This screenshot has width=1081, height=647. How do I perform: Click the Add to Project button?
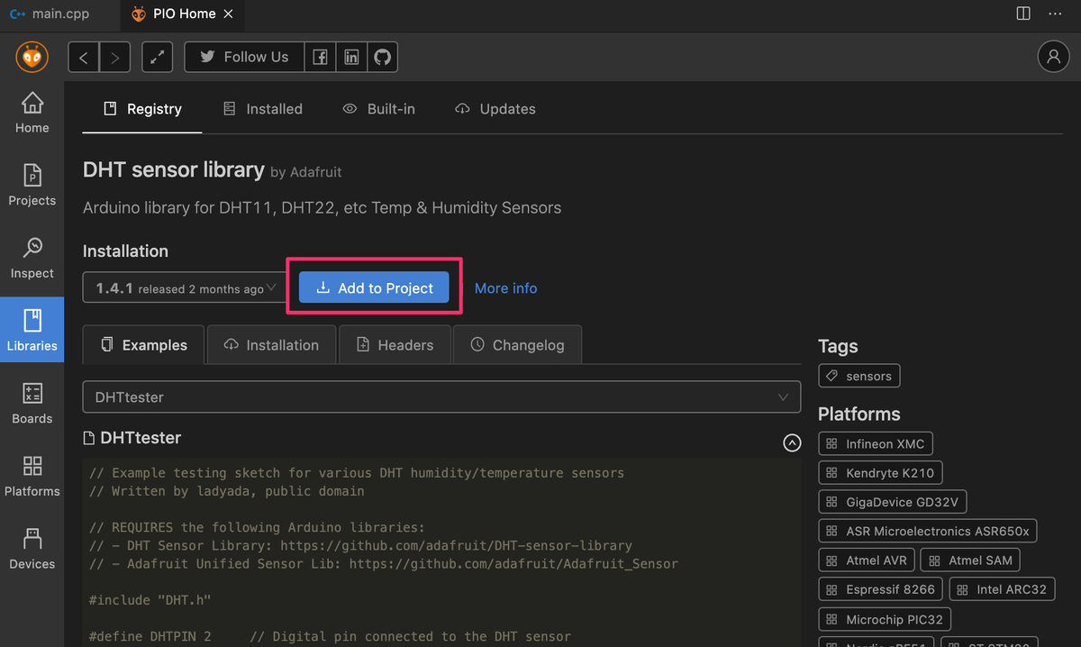coord(374,288)
